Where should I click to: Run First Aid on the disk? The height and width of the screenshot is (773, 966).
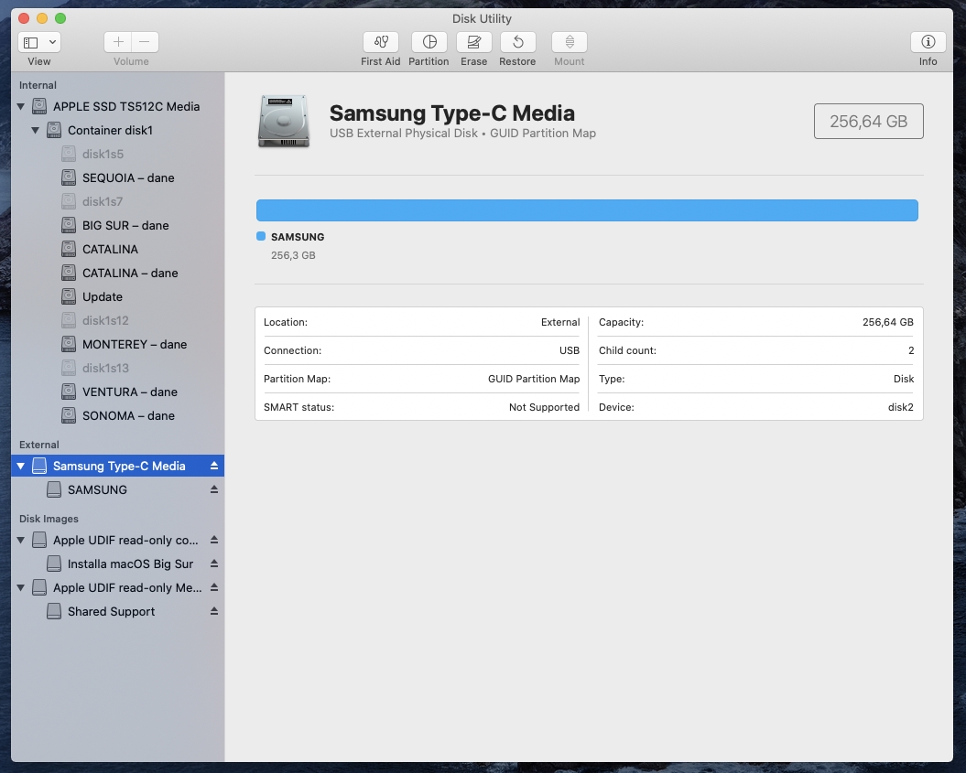381,42
